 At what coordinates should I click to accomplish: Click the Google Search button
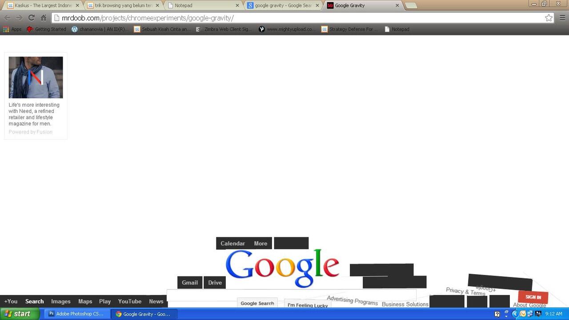[x=257, y=303]
